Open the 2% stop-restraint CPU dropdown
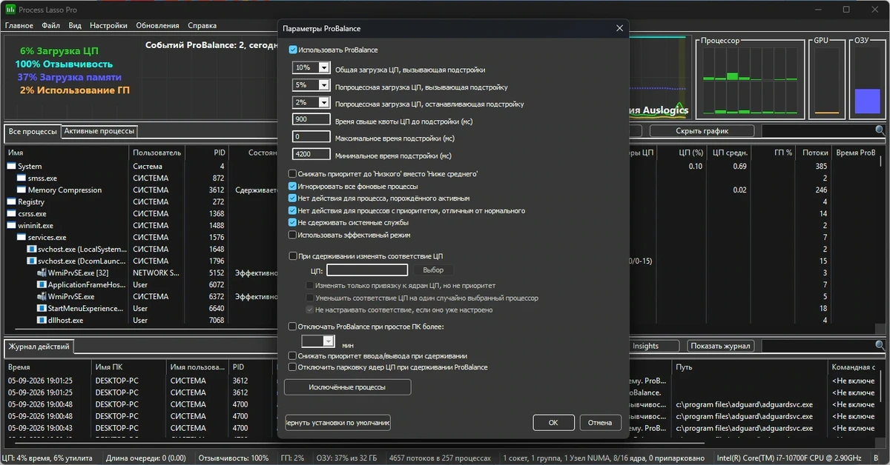890x465 pixels. (323, 102)
